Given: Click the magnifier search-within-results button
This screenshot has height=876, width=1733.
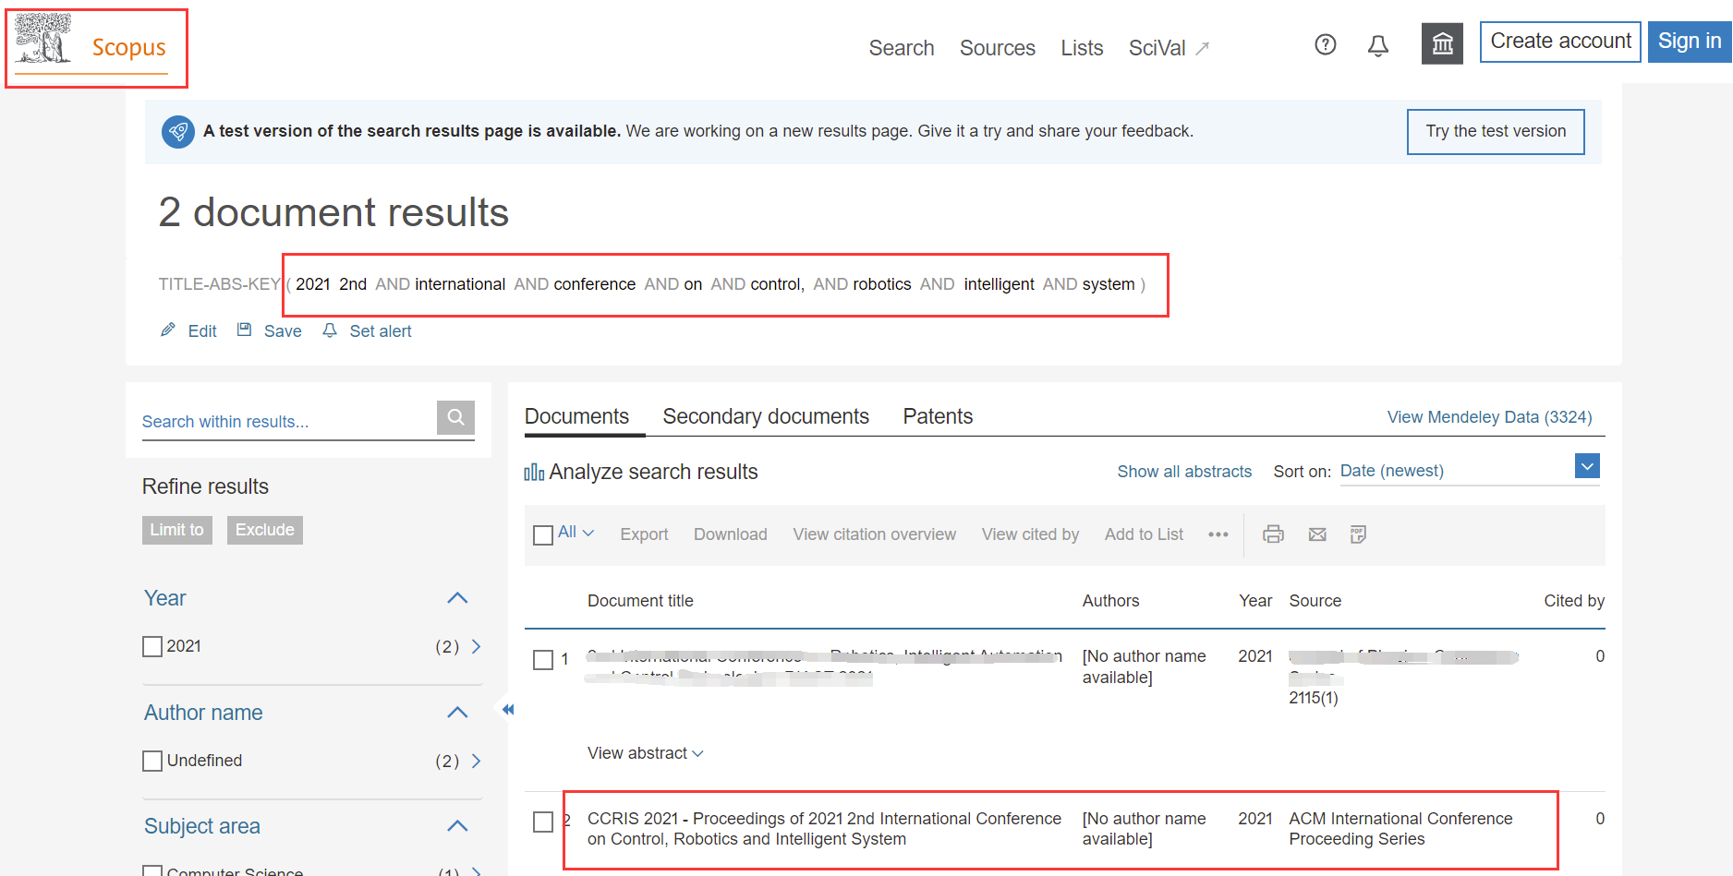Looking at the screenshot, I should click(x=455, y=417).
